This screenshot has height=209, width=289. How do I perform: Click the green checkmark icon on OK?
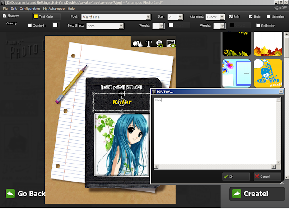[226, 177]
